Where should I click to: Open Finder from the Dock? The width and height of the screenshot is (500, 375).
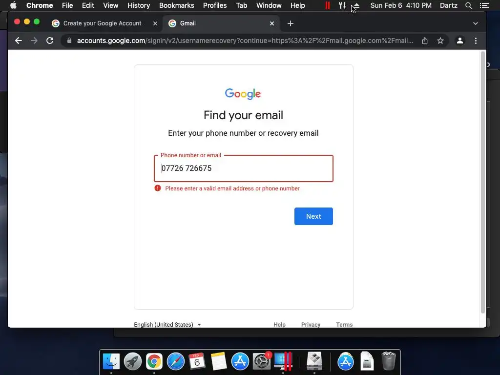click(x=111, y=362)
